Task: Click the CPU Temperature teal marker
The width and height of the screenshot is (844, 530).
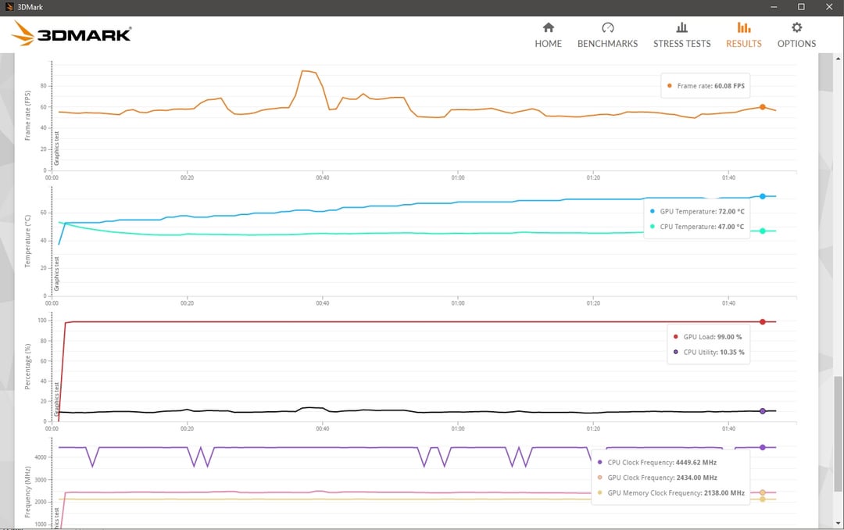Action: (x=762, y=231)
